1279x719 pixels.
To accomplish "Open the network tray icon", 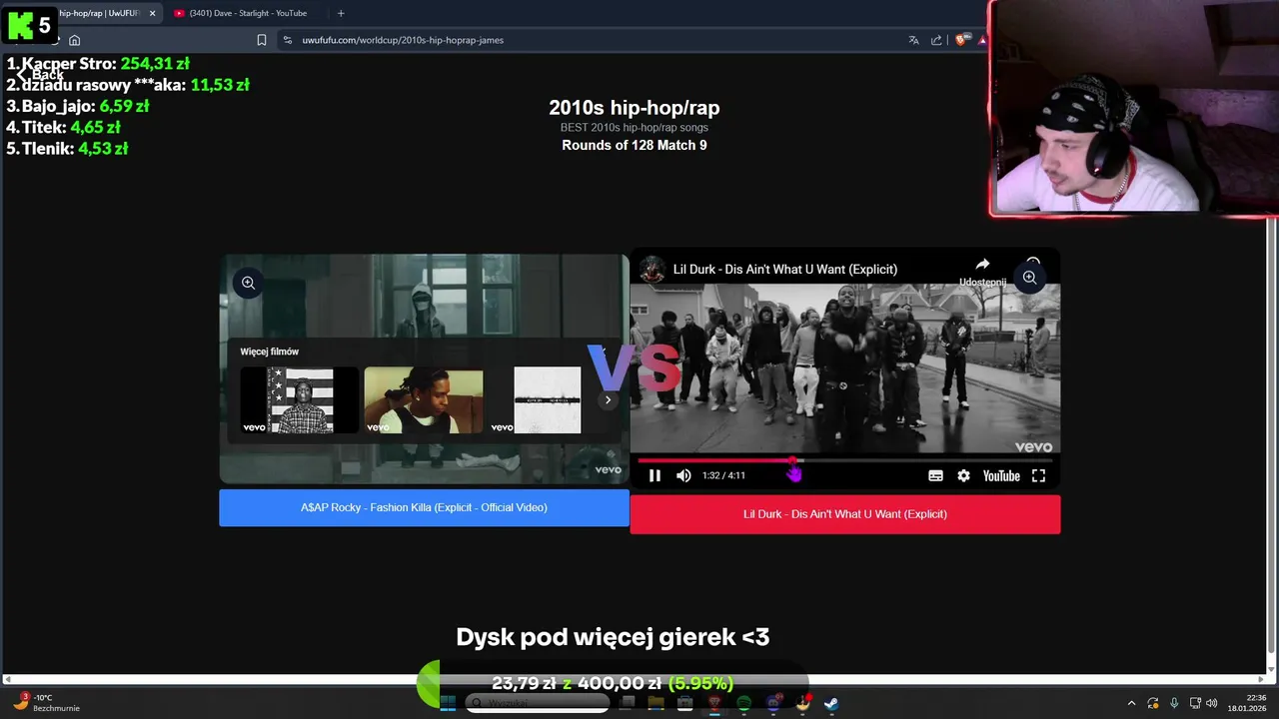I will click(x=1195, y=703).
